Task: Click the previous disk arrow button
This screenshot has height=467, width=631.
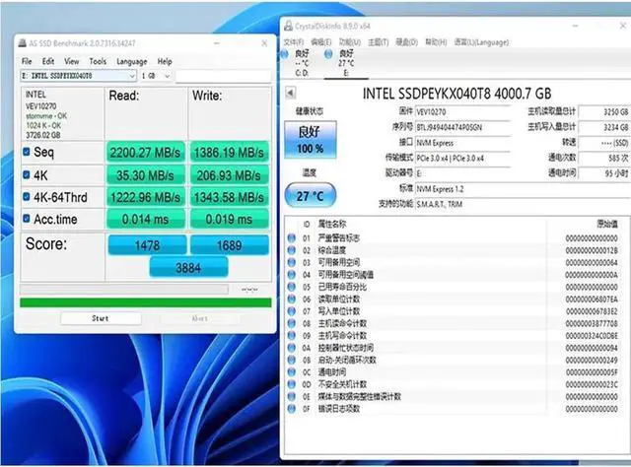Action: pyautogui.click(x=290, y=93)
